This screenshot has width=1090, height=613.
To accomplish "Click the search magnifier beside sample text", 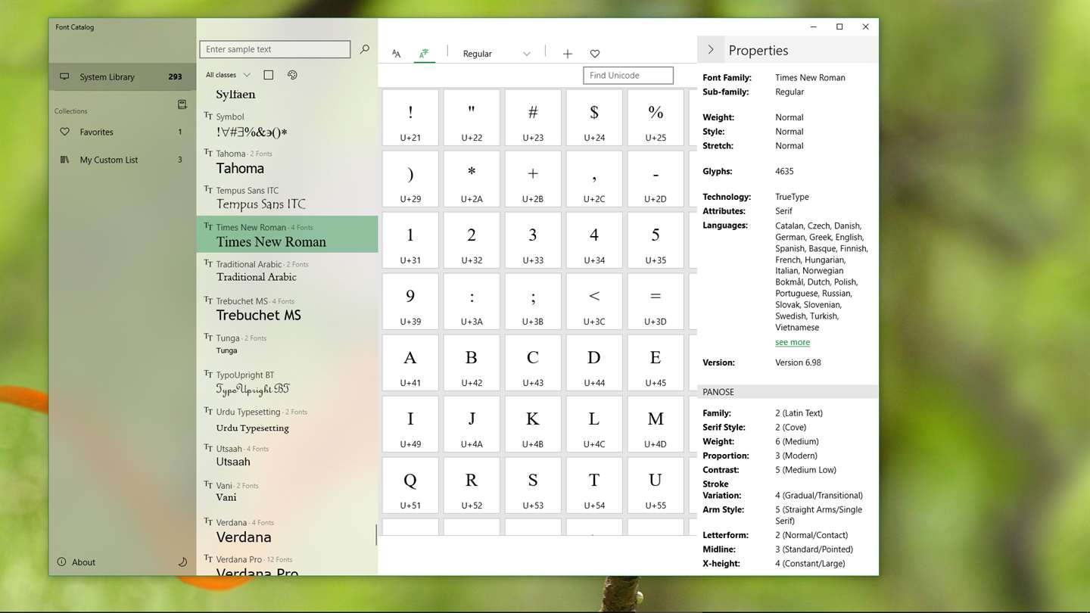I will pos(365,49).
